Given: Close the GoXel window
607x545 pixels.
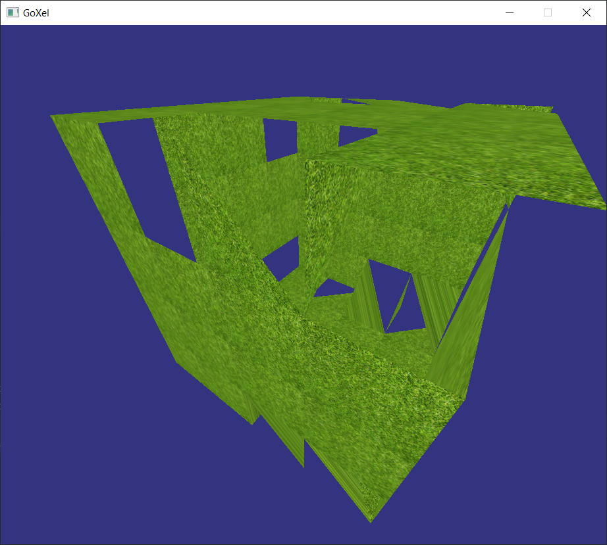Looking at the screenshot, I should [x=586, y=12].
